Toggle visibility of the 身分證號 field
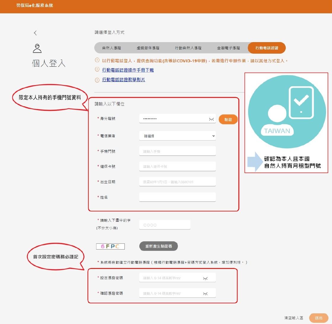332x324 pixels. click(211, 119)
